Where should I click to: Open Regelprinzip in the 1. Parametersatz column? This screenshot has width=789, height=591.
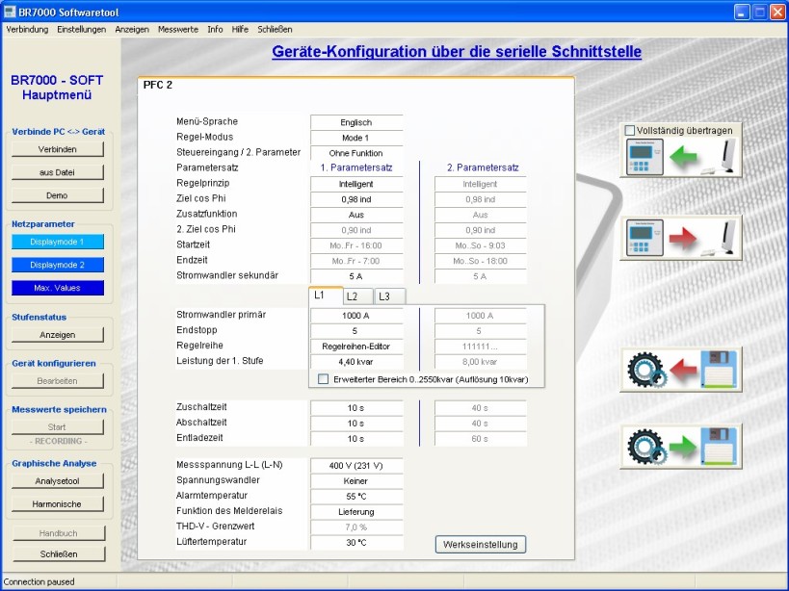pyautogui.click(x=356, y=184)
